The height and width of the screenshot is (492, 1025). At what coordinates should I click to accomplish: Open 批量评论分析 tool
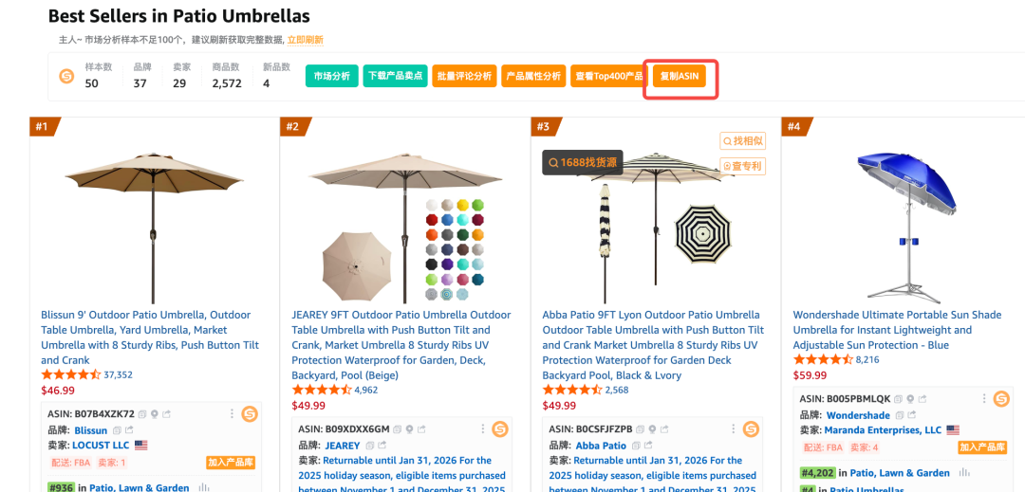[x=463, y=76]
